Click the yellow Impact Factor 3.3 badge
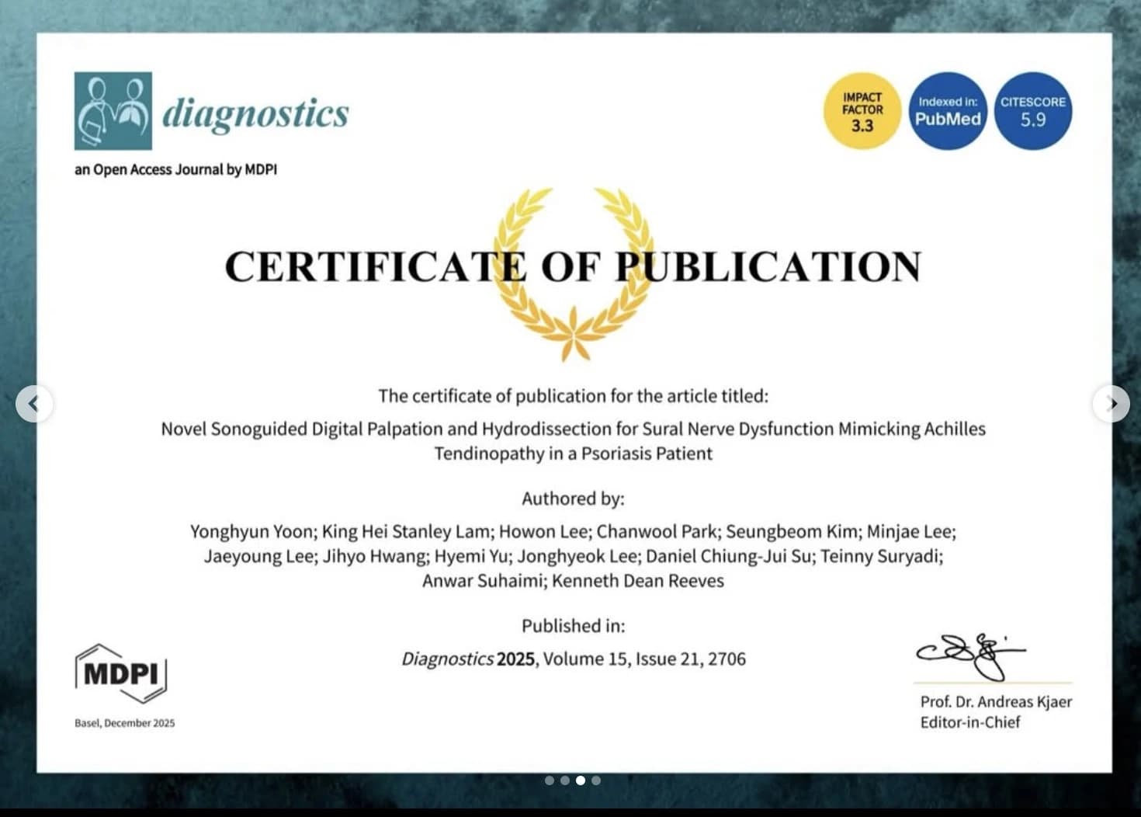 pyautogui.click(x=862, y=111)
